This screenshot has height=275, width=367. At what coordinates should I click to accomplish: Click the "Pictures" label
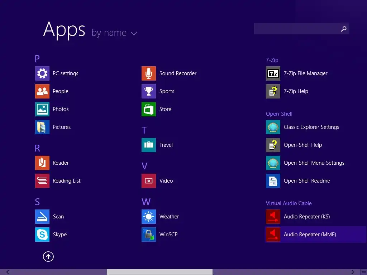pyautogui.click(x=62, y=127)
